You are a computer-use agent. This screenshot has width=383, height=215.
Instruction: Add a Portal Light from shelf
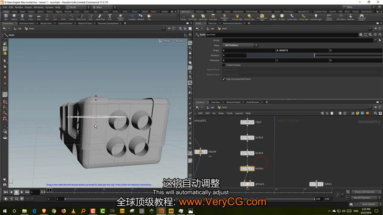[304, 17]
